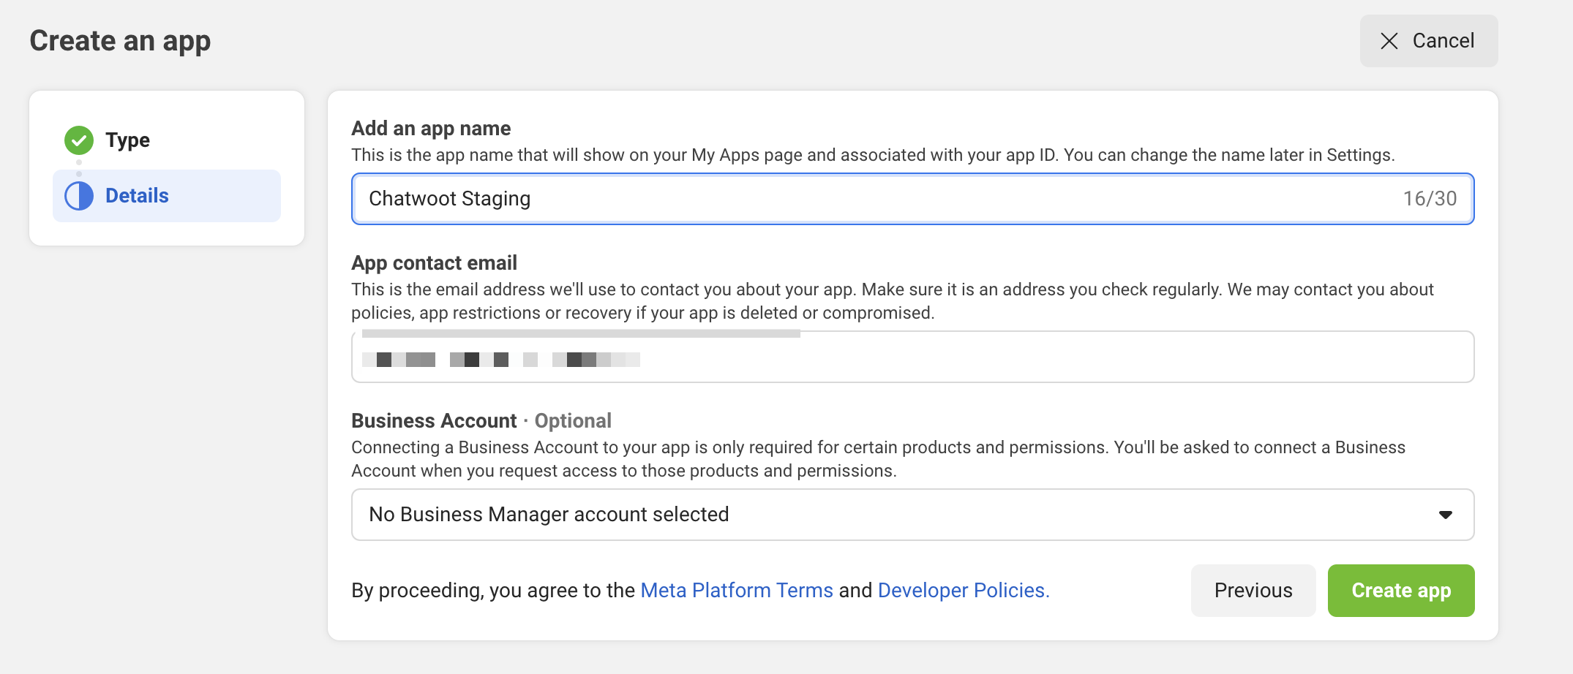Select the green checkmark icon next to Type

[79, 140]
